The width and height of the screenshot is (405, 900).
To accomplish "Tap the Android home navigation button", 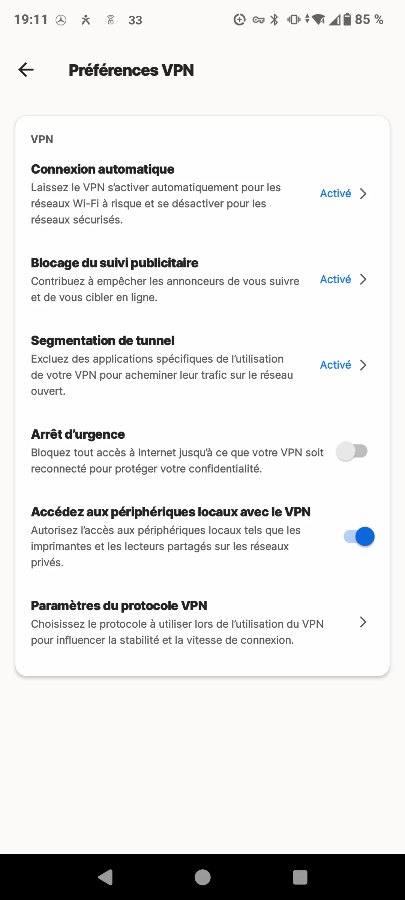I will point(202,877).
